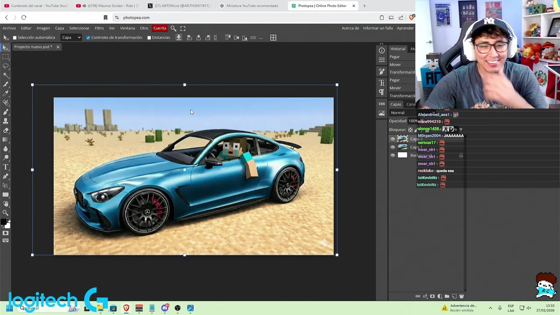The width and height of the screenshot is (560, 315).
Task: Delete layer trash icon
Action: point(461,296)
